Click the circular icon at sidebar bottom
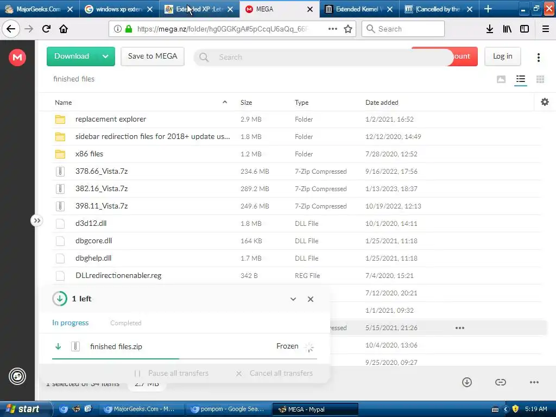Screen dimensions: 556x417 click(17, 376)
